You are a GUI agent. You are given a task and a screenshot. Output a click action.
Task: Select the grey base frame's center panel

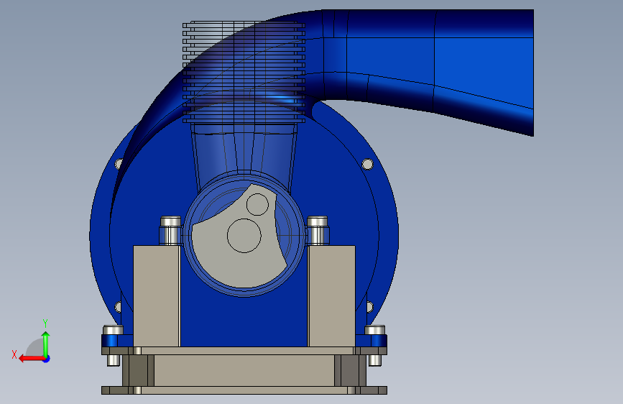coord(244,371)
